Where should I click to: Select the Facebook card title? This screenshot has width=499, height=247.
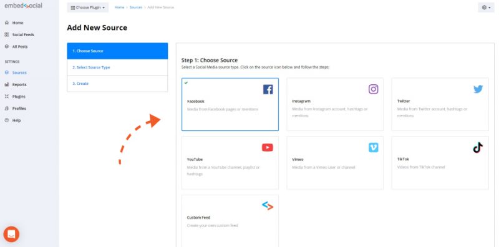coord(196,101)
